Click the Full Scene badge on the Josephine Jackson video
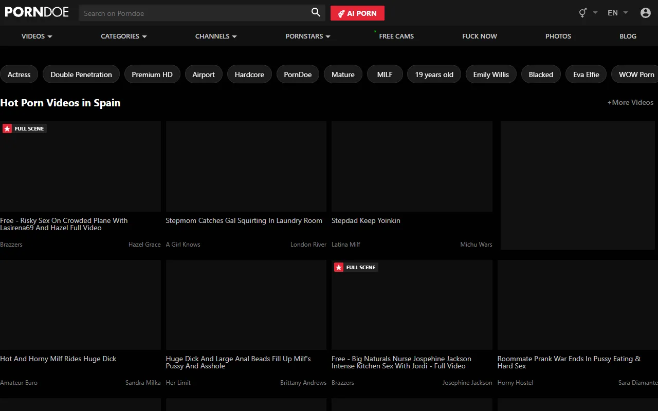 coord(356,267)
